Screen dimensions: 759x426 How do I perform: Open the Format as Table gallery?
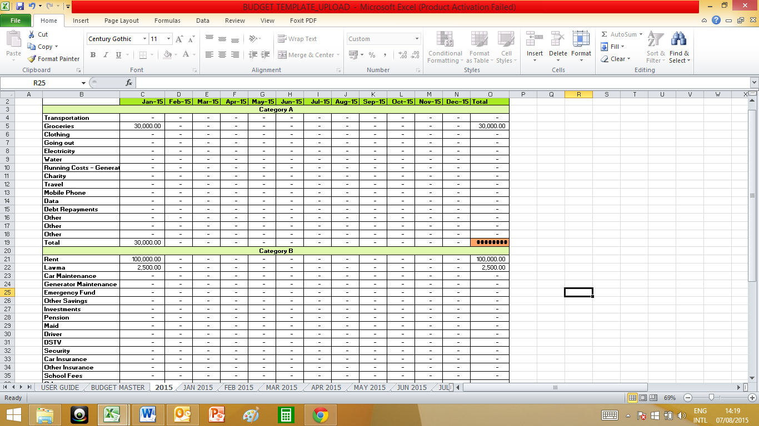point(478,40)
